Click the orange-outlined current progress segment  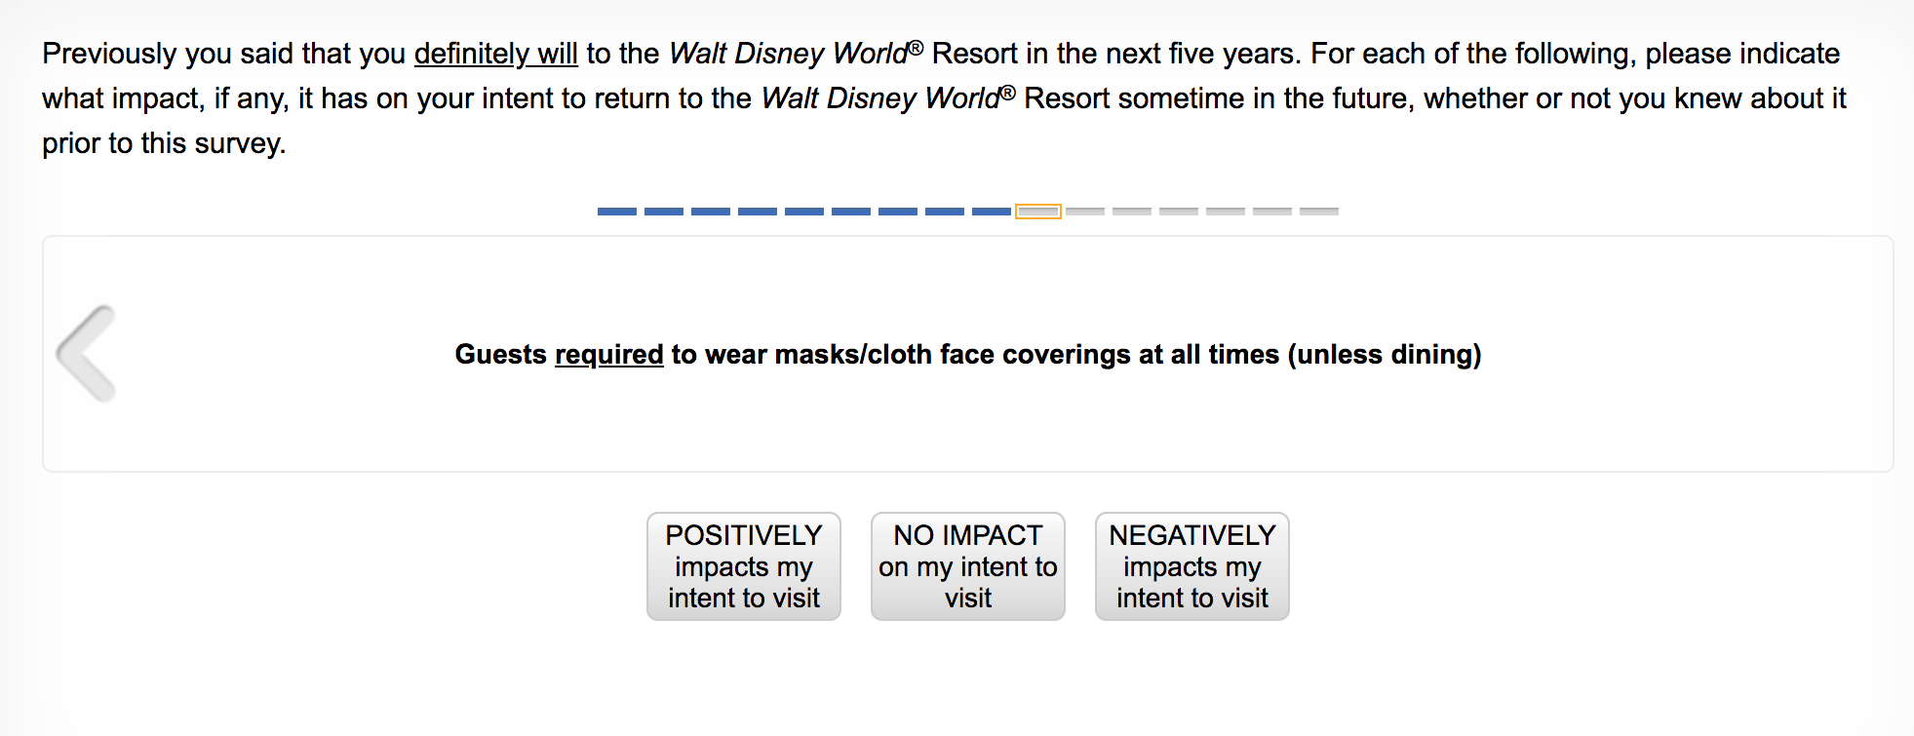[x=1037, y=212]
